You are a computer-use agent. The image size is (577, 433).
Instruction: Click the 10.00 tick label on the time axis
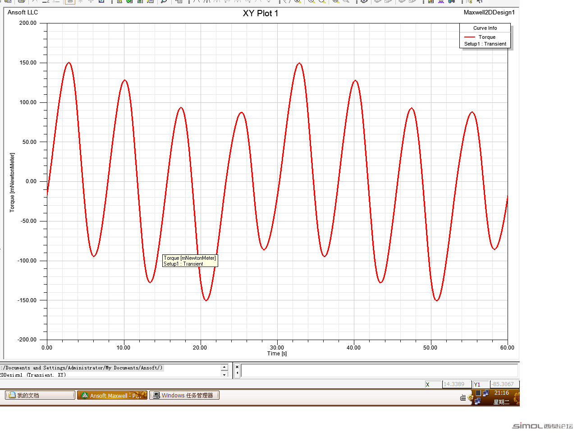(124, 348)
